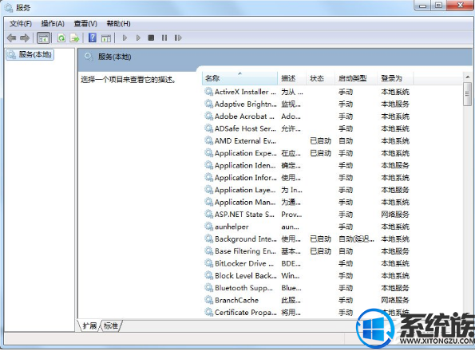Select the ActiveX Installer service row

click(x=307, y=92)
